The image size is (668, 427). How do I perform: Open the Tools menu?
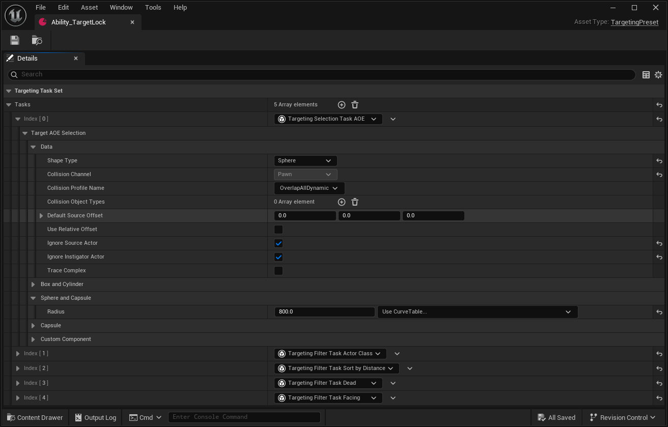pyautogui.click(x=153, y=8)
